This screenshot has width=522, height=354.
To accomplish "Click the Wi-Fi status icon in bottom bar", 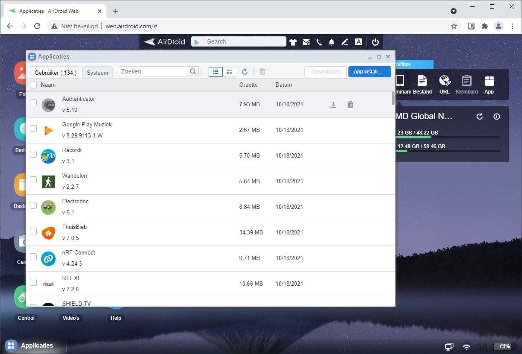I will (466, 347).
